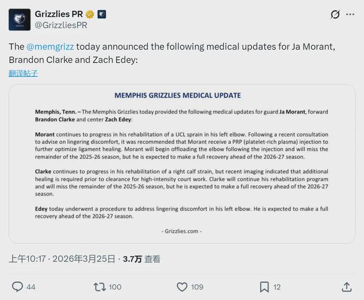Click the reply speech bubble icon
Image resolution: width=364 pixels, height=300 pixels.
click(x=18, y=287)
